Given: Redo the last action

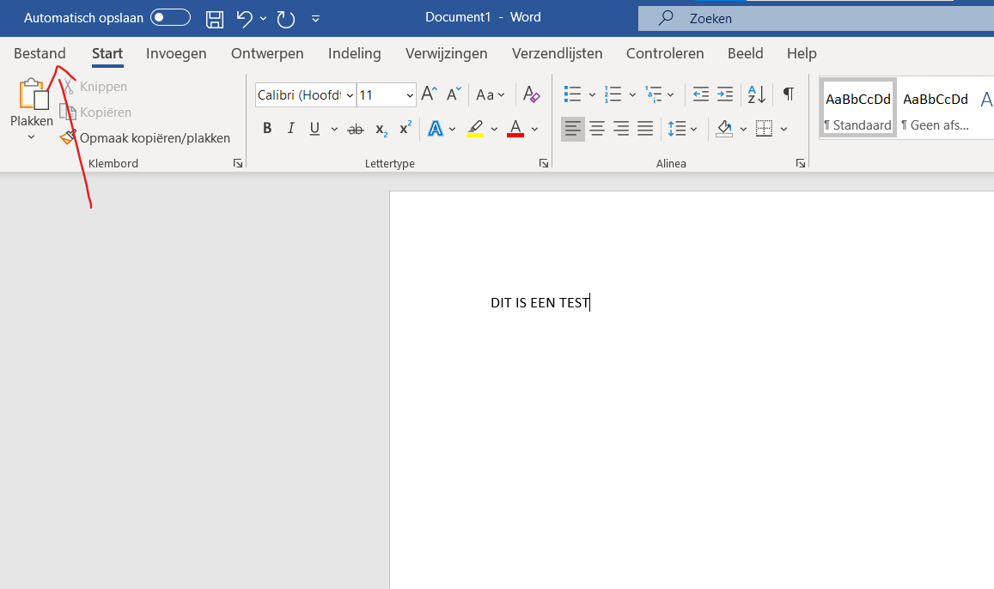Looking at the screenshot, I should (286, 19).
